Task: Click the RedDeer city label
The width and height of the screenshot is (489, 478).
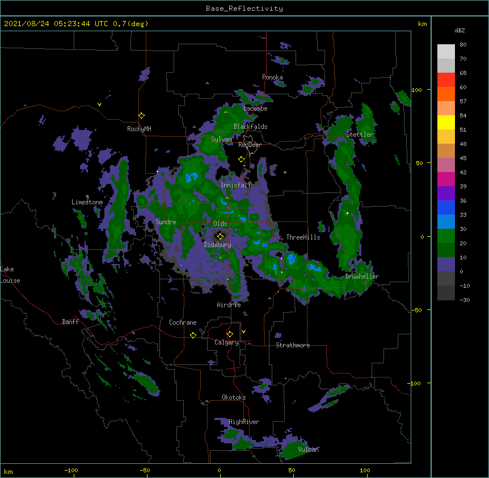Action: pyautogui.click(x=250, y=145)
